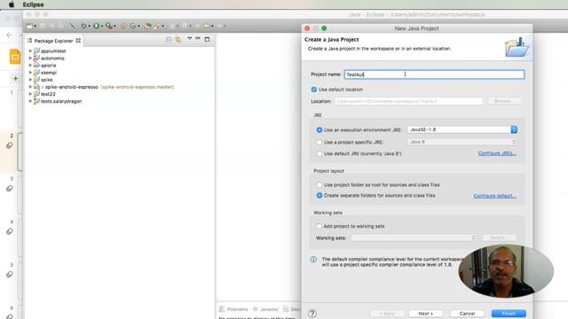Expand the appiumtest project
568x319 pixels.
click(x=30, y=51)
